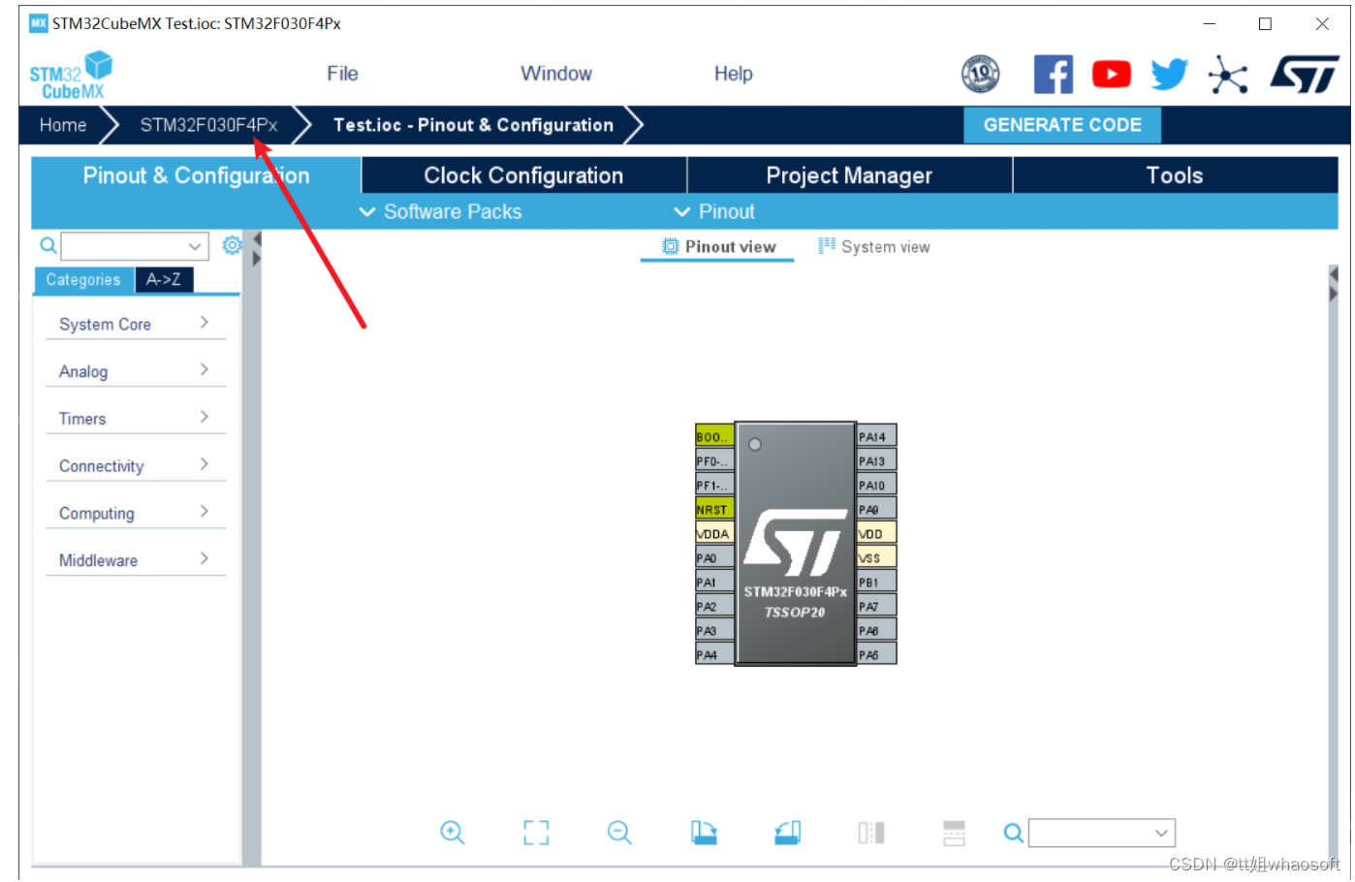Click the grayed layout rows icon

tap(954, 833)
